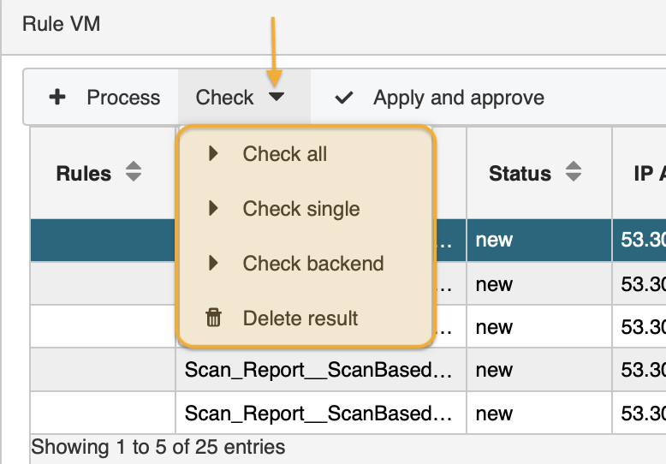The image size is (666, 464).
Task: Select the second row's "new" status cell
Action: pos(494,283)
